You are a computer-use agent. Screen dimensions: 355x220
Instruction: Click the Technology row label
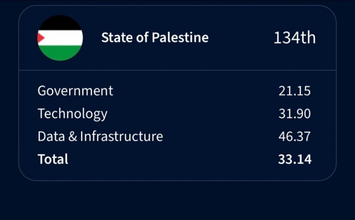coord(73,114)
